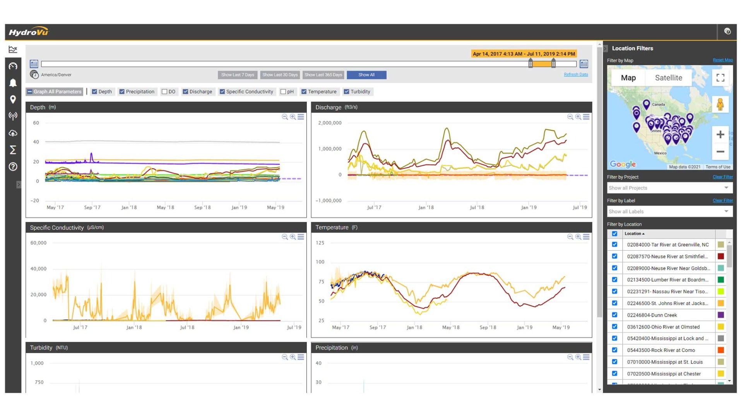Collapse the Location Filters panel arrow
The image size is (743, 417).
pos(606,48)
